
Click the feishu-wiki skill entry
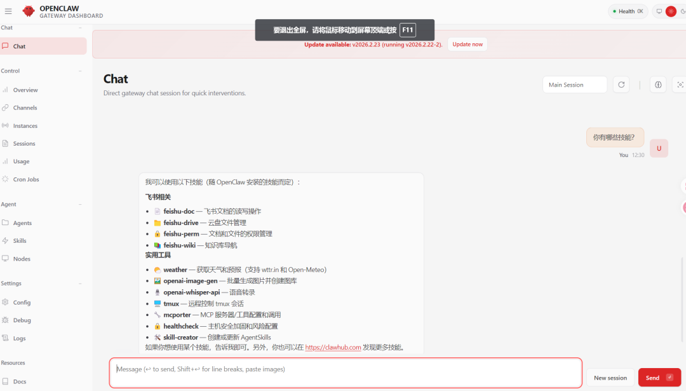click(x=196, y=245)
